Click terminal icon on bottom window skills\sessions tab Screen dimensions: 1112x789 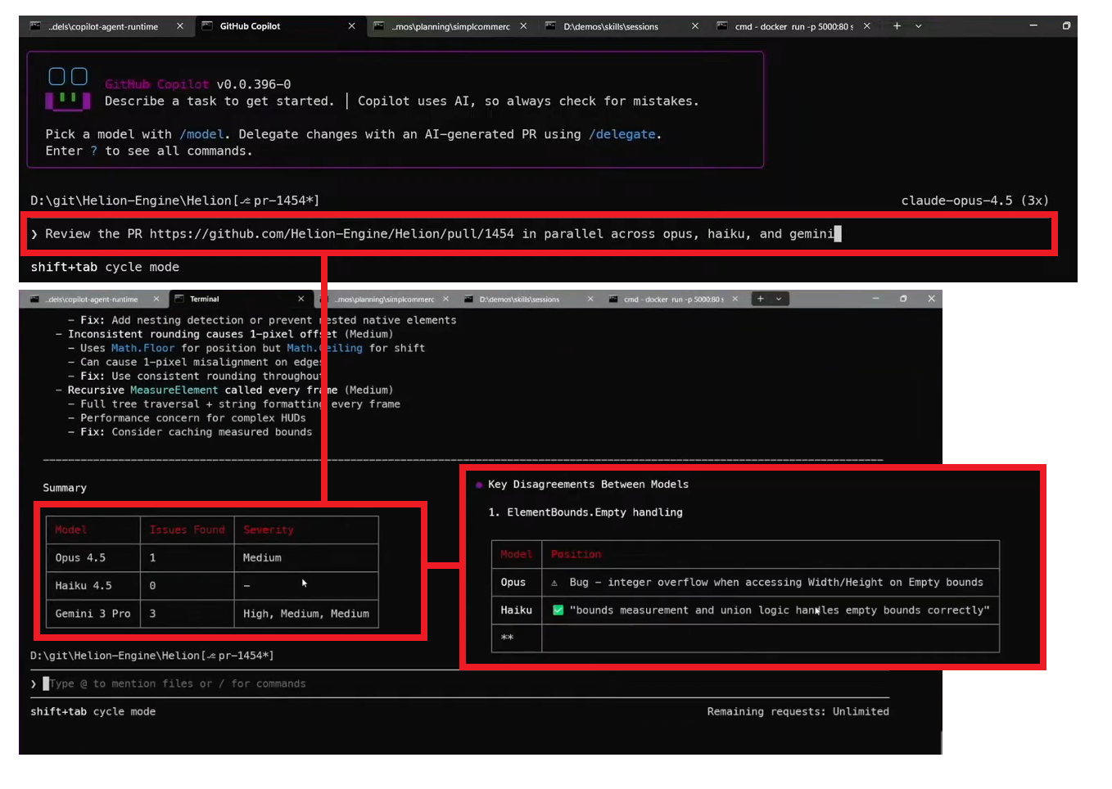coord(469,300)
